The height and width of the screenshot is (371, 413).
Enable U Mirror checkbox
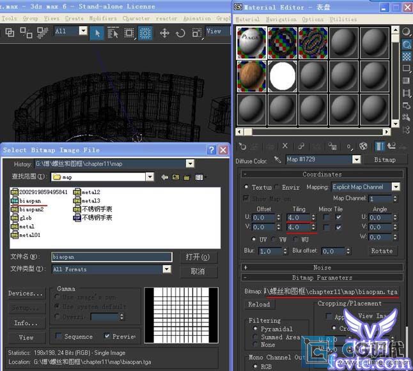[327, 217]
